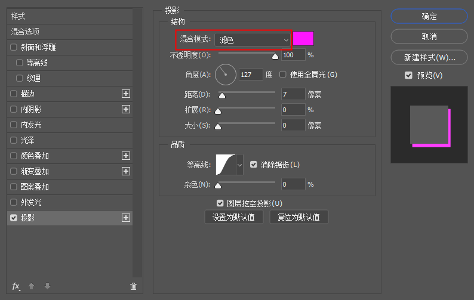Image resolution: width=474 pixels, height=300 pixels.
Task: Add another 颜色叠加 effect via plus icon
Action: tap(126, 156)
